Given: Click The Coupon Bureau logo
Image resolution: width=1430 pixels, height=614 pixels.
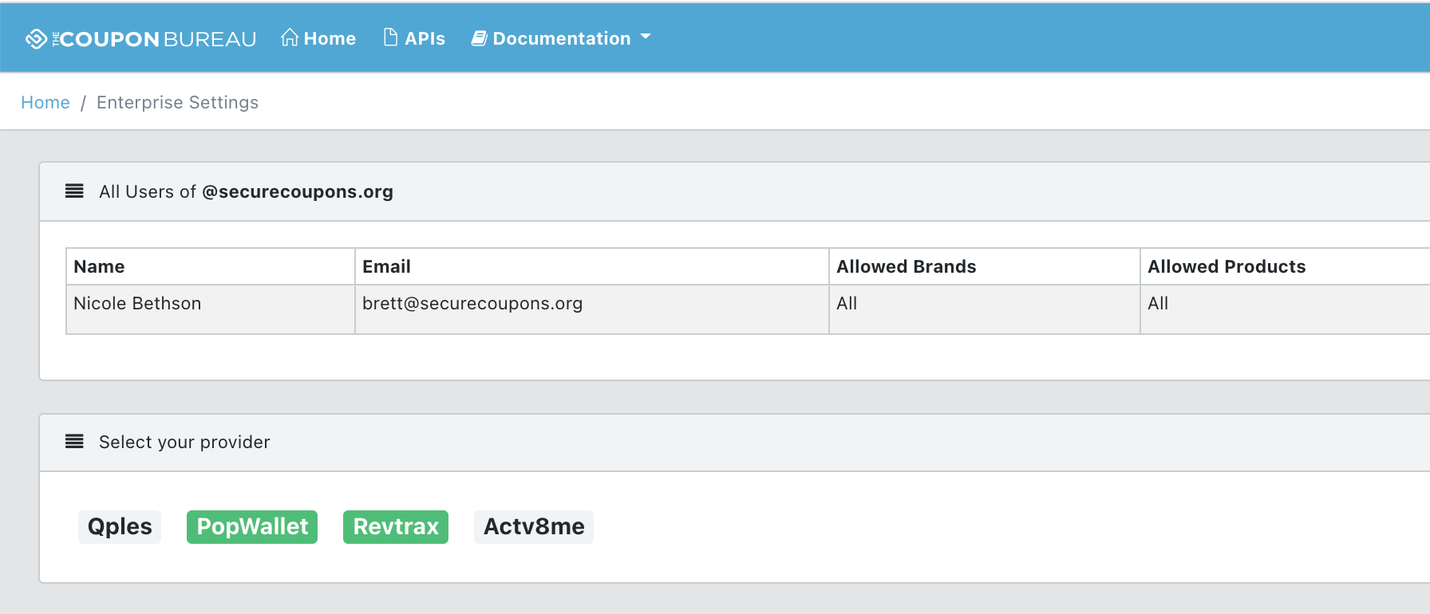Looking at the screenshot, I should 140,38.
